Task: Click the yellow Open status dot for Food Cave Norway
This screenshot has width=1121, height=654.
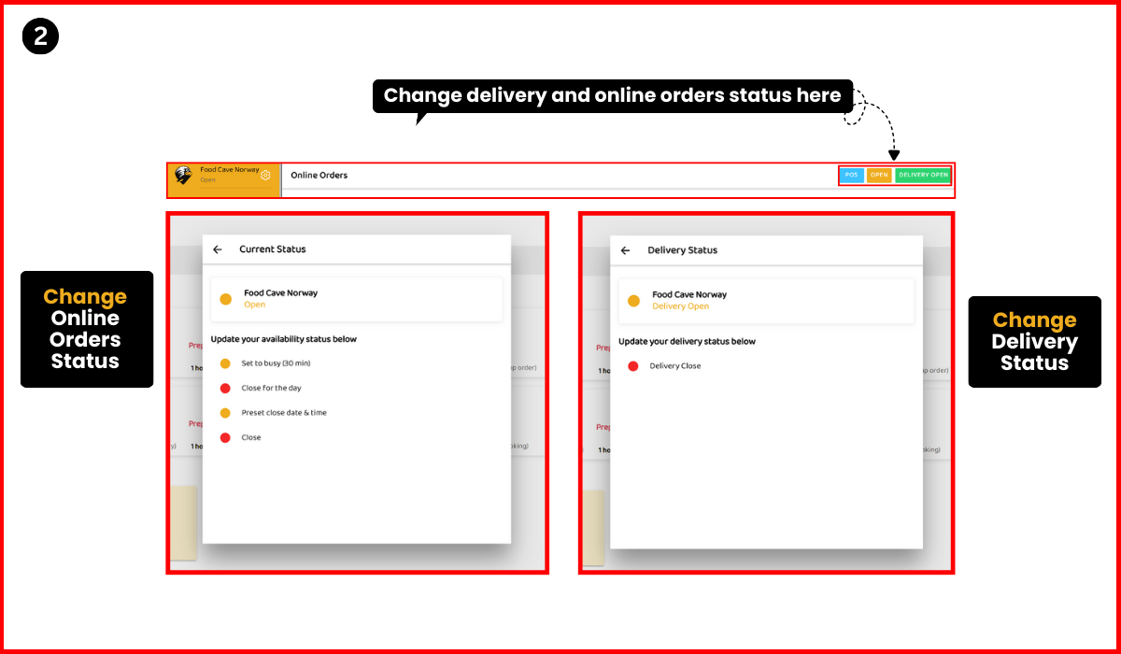Action: pos(225,299)
